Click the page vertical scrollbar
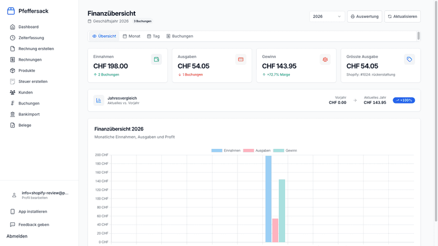Image resolution: width=438 pixels, height=246 pixels. pyautogui.click(x=436, y=111)
